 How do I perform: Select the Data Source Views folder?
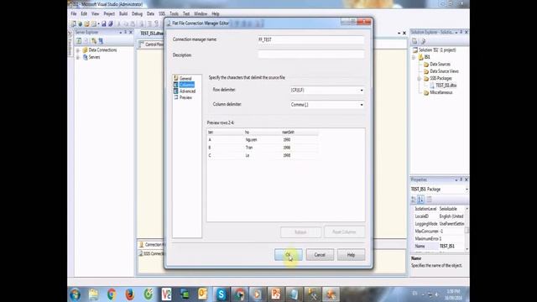pyautogui.click(x=444, y=71)
